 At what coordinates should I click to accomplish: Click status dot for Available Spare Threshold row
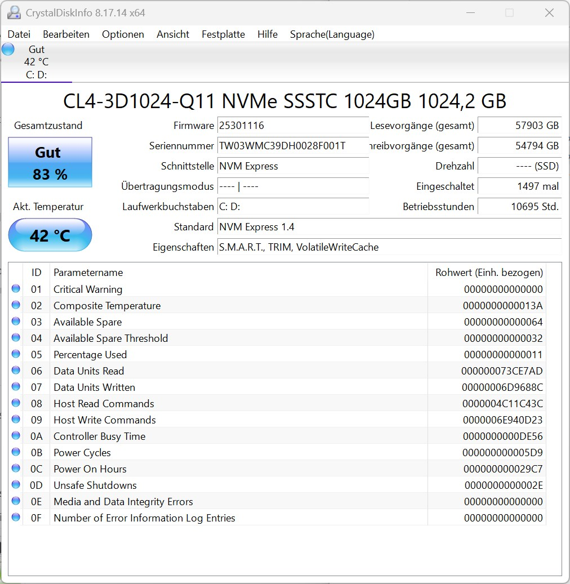[16, 338]
